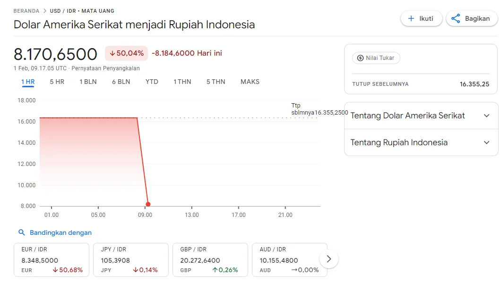501x282 pixels.
Task: Open the GBP / IDR comparison card
Action: click(210, 259)
